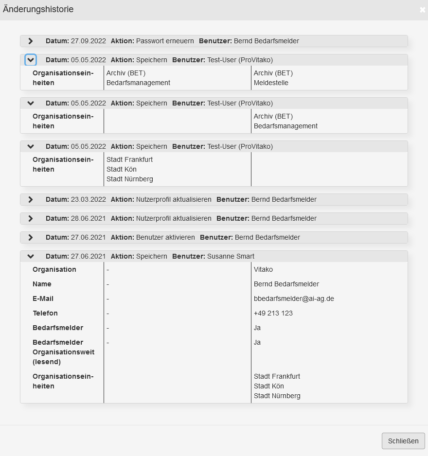Image resolution: width=428 pixels, height=456 pixels.
Task: Close the dialog with the top-right X
Action: (422, 10)
